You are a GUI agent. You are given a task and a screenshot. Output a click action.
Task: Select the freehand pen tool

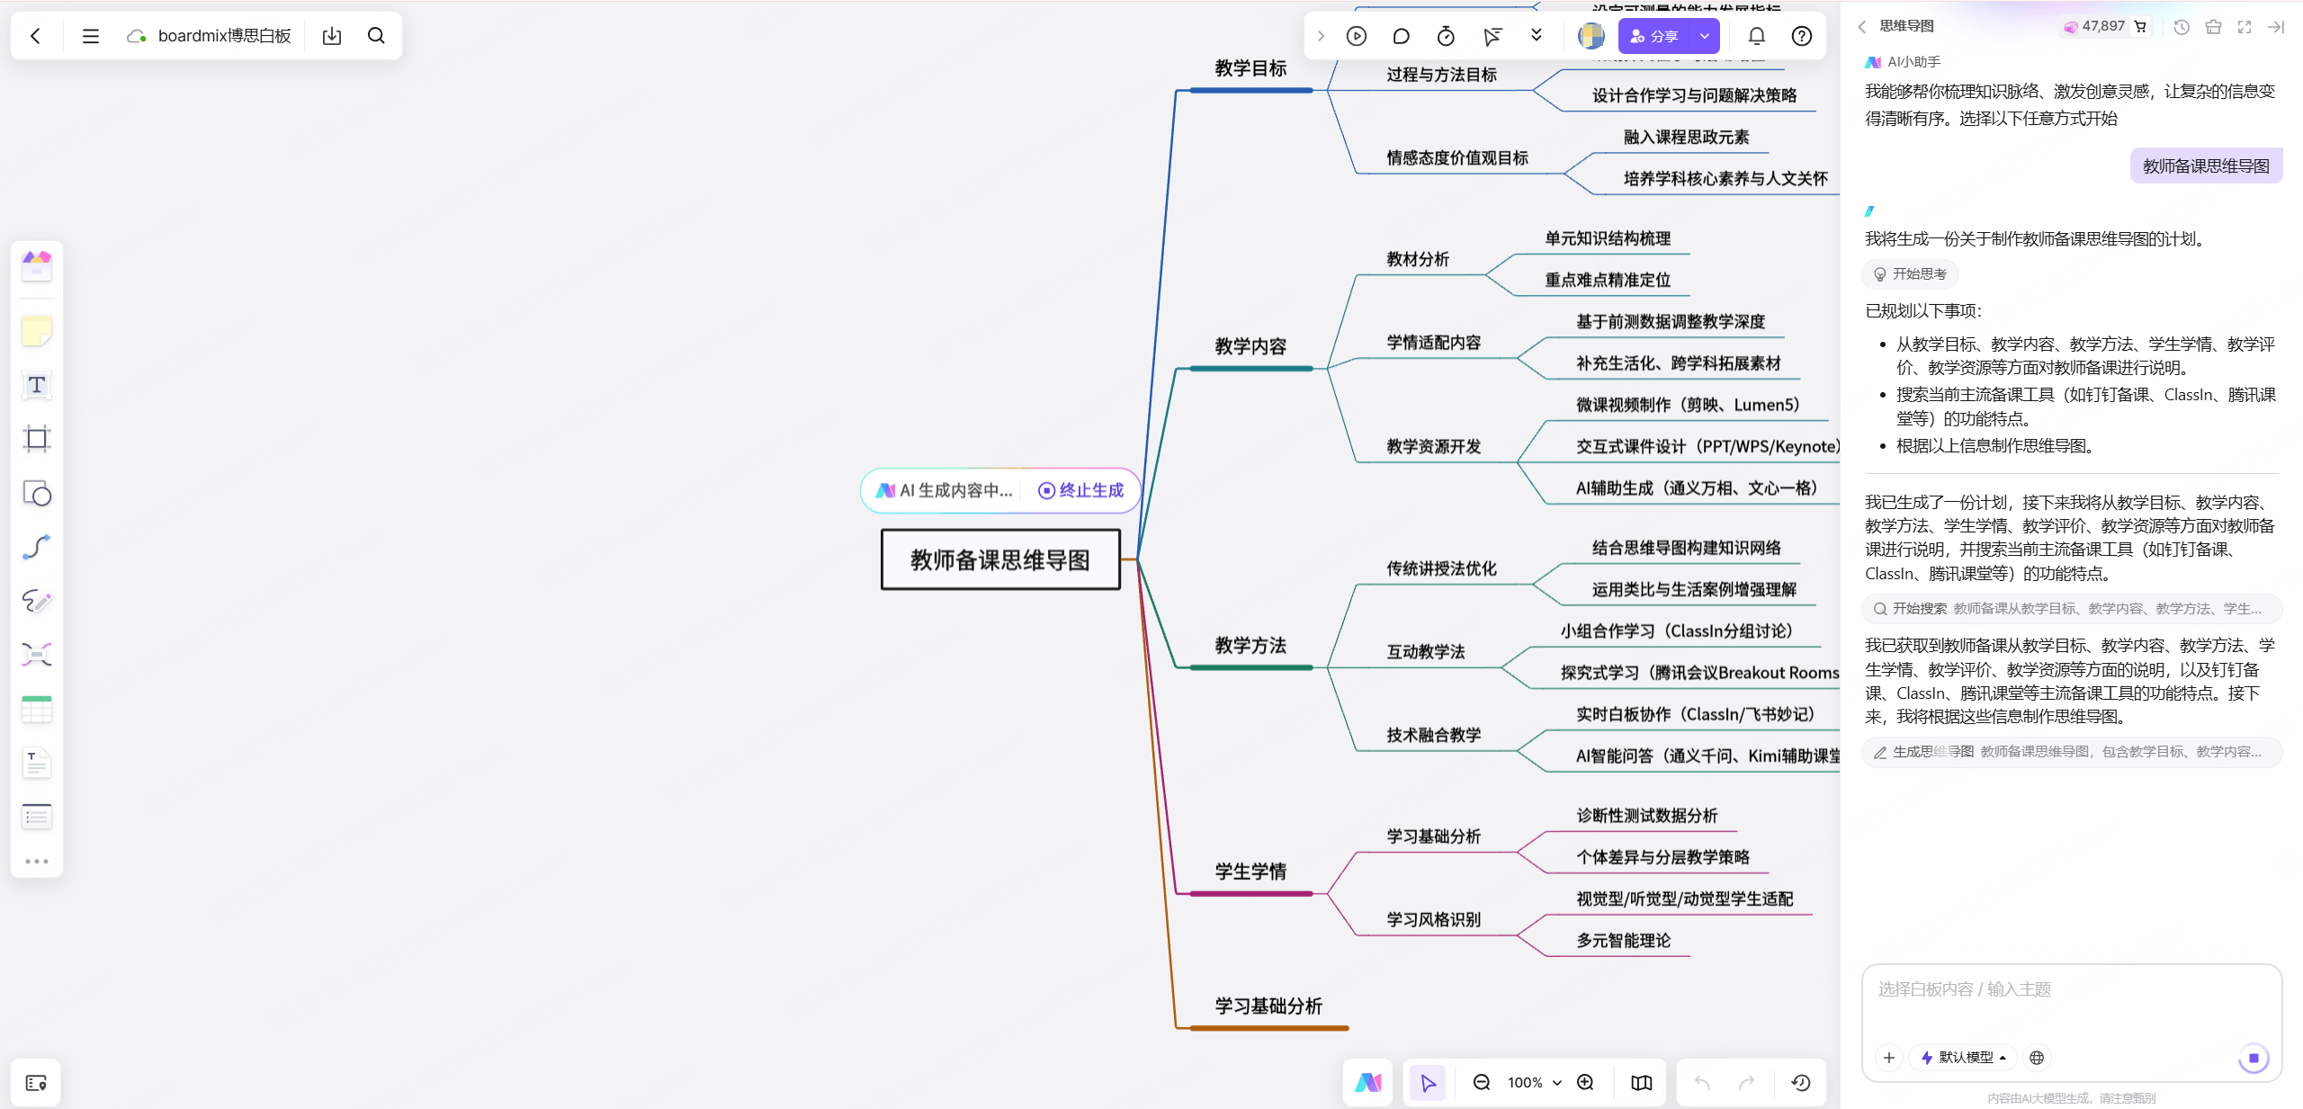[37, 601]
